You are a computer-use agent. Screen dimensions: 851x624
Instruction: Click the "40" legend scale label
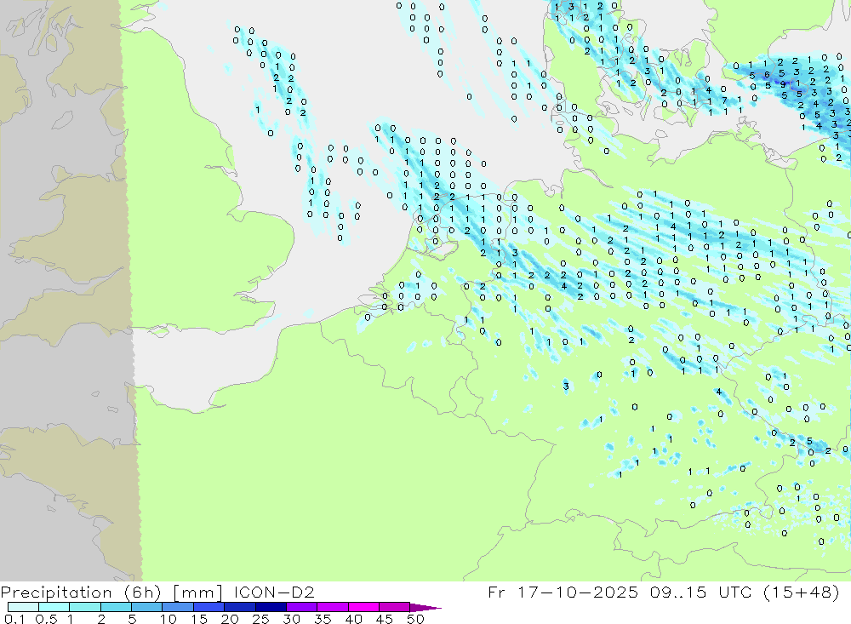click(x=354, y=619)
